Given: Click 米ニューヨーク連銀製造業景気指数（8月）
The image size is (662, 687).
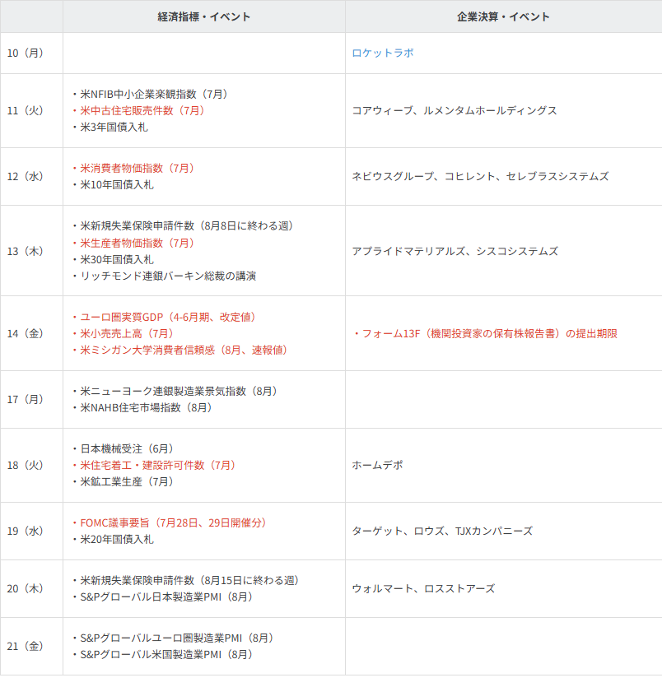Looking at the screenshot, I should [175, 392].
